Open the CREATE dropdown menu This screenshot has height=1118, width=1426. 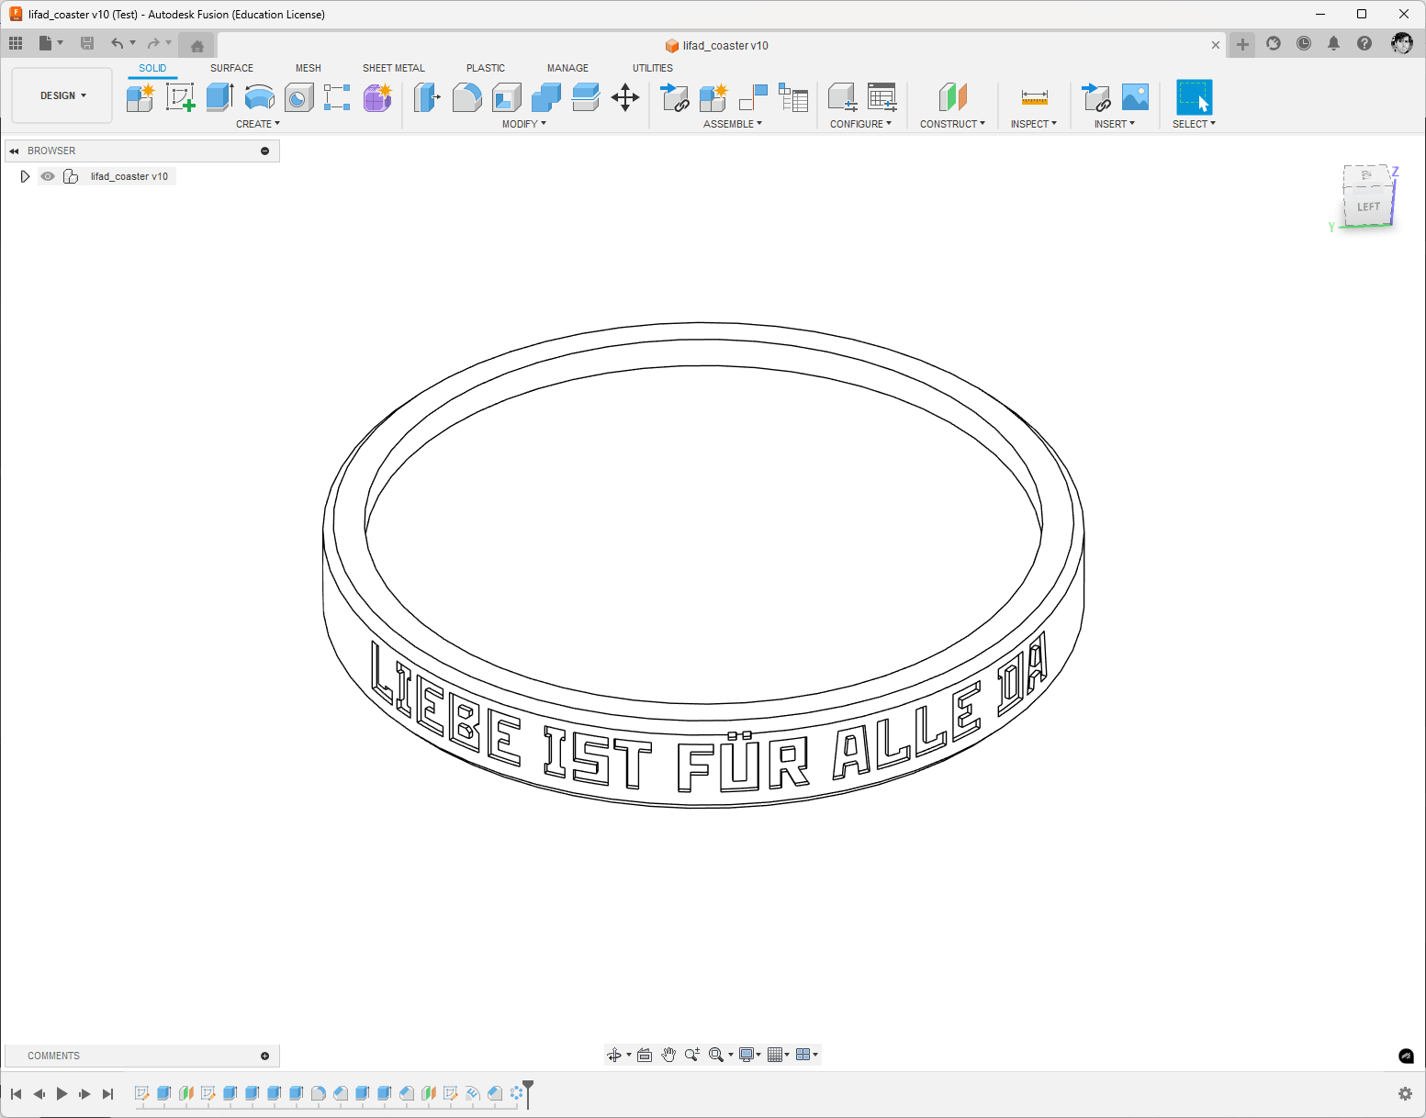point(258,124)
